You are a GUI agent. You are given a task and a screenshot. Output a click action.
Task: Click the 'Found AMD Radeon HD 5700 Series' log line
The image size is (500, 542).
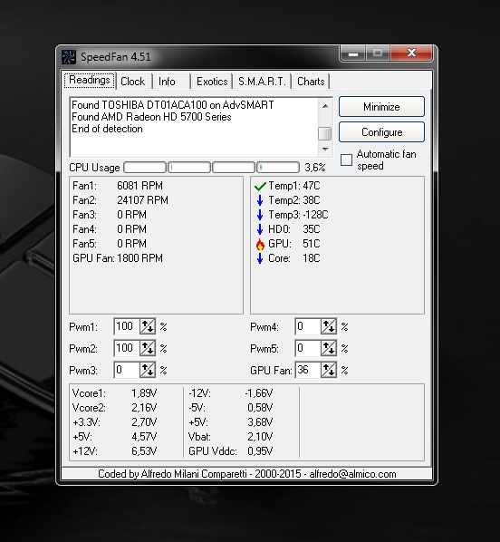pyautogui.click(x=151, y=117)
